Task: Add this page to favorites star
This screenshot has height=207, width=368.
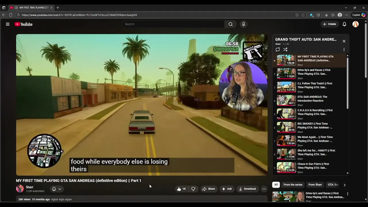Action: (x=303, y=15)
